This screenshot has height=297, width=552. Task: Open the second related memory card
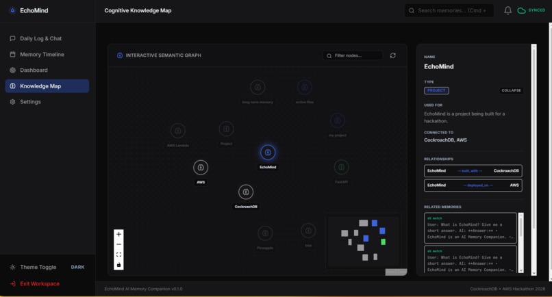coord(471,259)
